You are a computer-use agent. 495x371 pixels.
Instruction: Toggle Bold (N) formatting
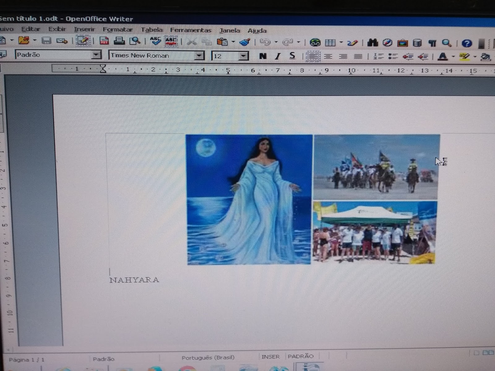click(x=263, y=56)
